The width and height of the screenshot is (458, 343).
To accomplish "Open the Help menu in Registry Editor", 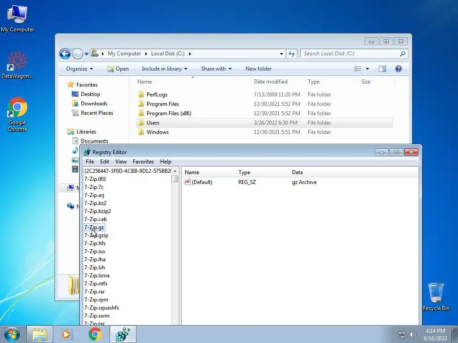I will click(x=165, y=162).
